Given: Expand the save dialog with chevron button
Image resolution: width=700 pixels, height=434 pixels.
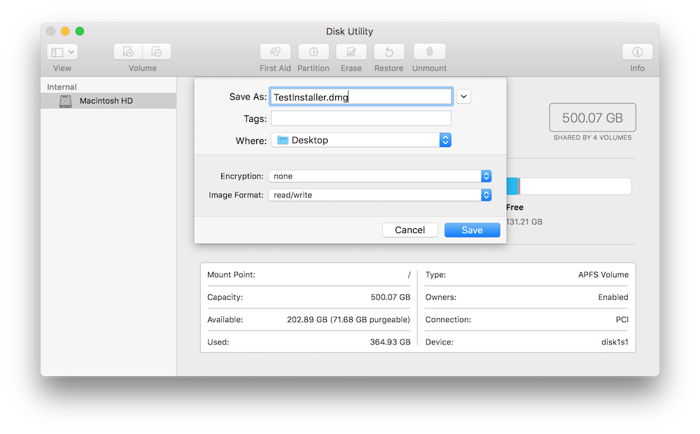Looking at the screenshot, I should [x=463, y=97].
